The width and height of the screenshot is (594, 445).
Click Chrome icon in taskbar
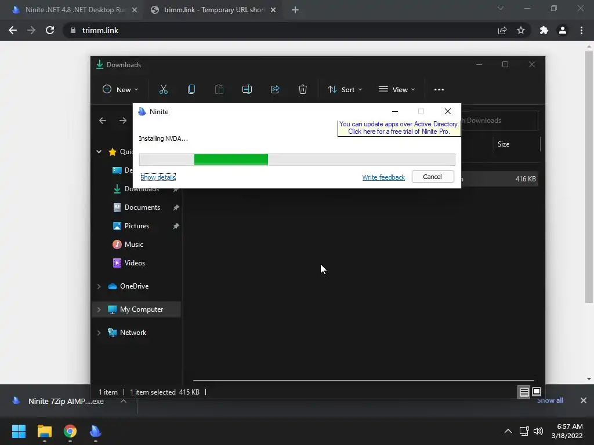(x=70, y=431)
